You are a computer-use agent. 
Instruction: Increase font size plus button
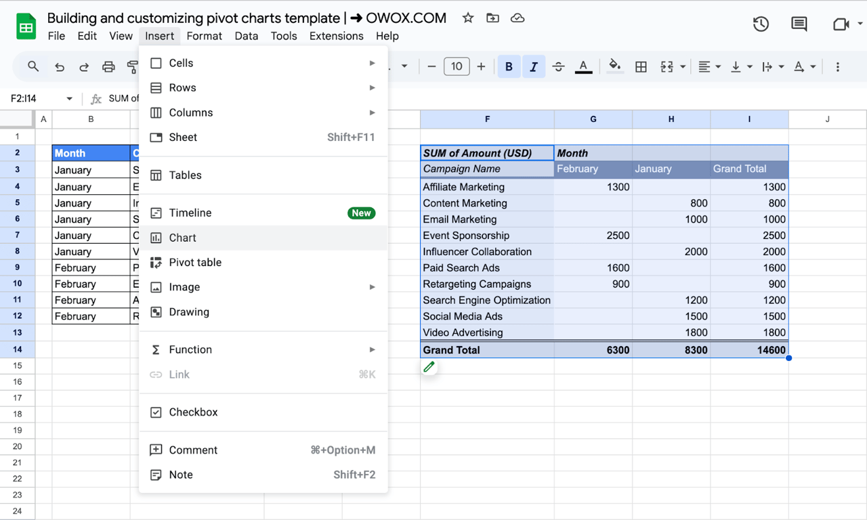(x=481, y=66)
